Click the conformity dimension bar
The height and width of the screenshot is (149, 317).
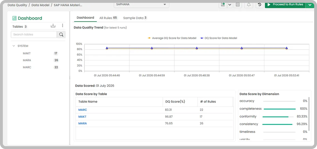point(278,117)
